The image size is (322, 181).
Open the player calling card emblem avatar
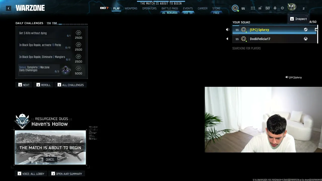292,7
